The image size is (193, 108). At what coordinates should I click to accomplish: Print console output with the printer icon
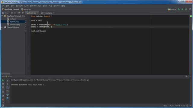[8, 95]
